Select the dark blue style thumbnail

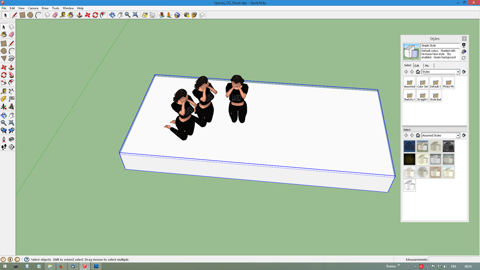409,146
